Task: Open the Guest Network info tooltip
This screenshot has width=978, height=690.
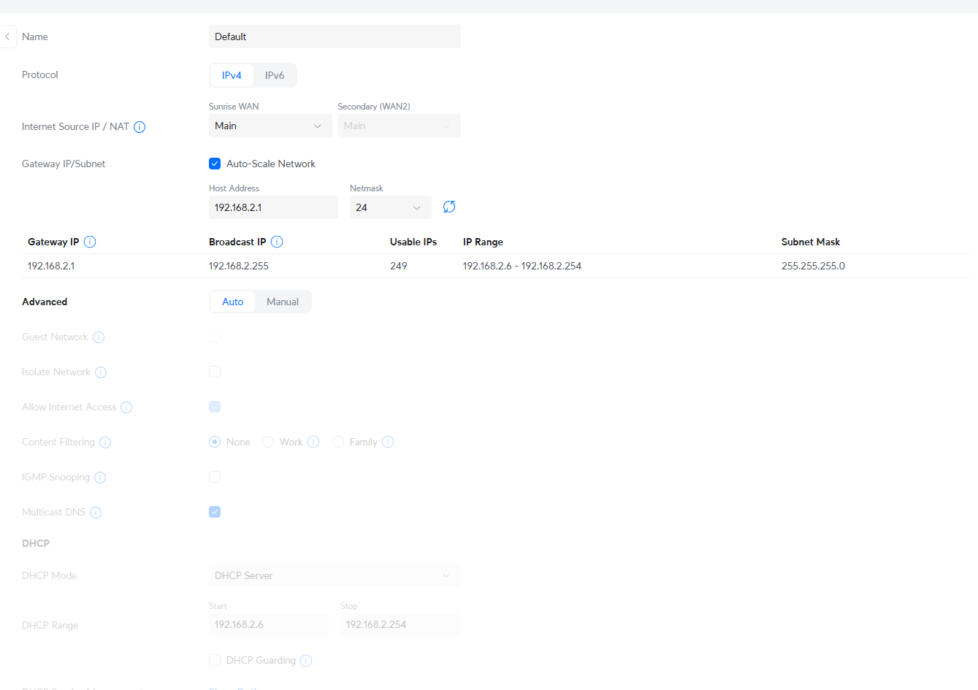Action: click(x=99, y=337)
